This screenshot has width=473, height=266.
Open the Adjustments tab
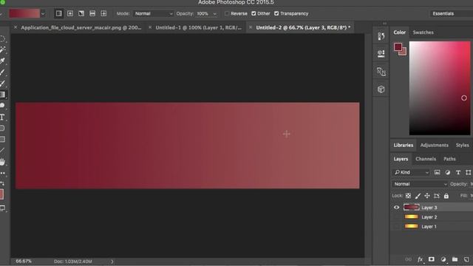coord(434,145)
